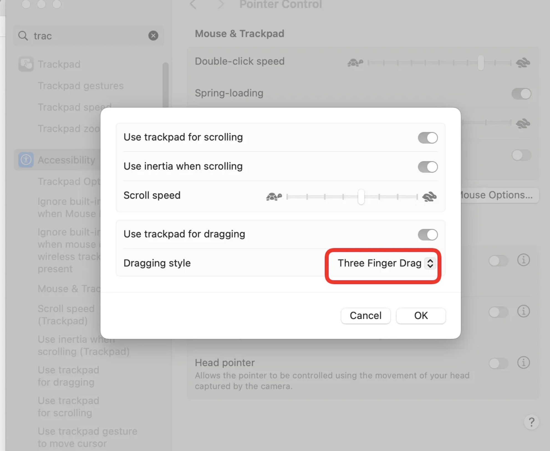Click the Accessibility icon in the sidebar
The width and height of the screenshot is (550, 451).
(26, 160)
